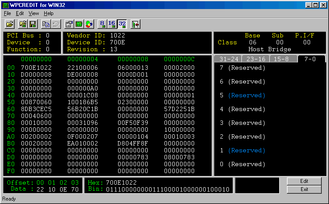This screenshot has height=204, width=329.
Task: Click the Host Bridge class label
Action: [270, 49]
